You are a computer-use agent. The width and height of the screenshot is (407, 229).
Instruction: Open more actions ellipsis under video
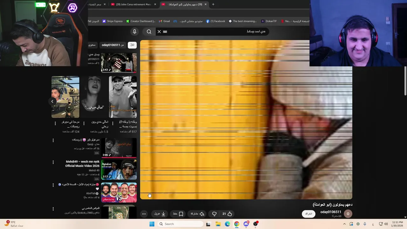click(144, 214)
